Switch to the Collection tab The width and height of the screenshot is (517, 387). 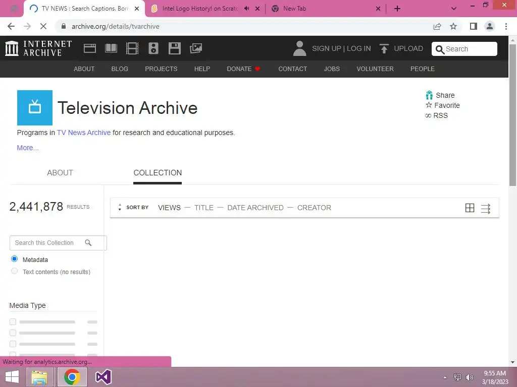158,173
